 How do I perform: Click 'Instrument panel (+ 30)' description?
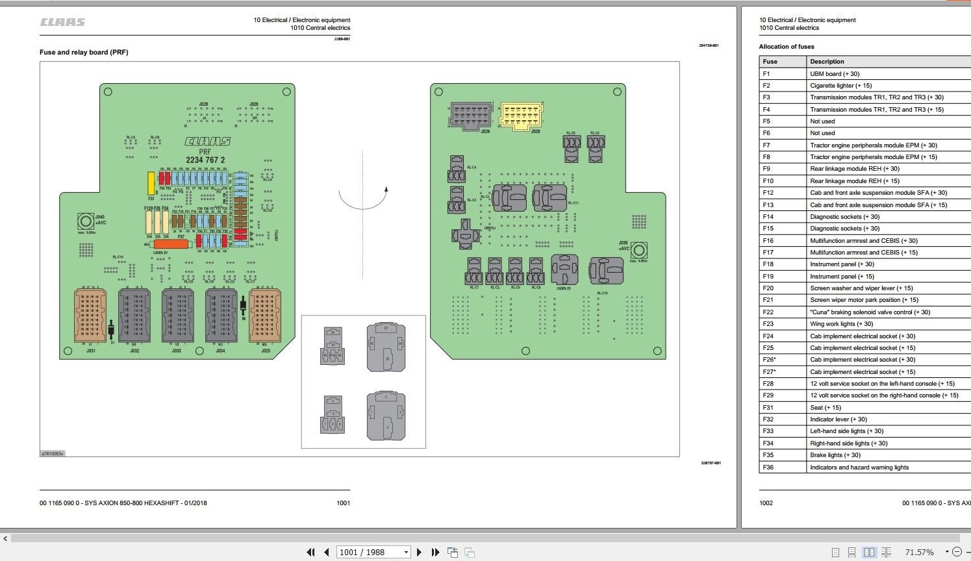pyautogui.click(x=842, y=264)
